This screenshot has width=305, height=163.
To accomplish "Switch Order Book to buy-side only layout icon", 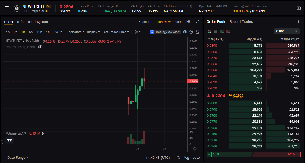I will pyautogui.click(x=222, y=31).
